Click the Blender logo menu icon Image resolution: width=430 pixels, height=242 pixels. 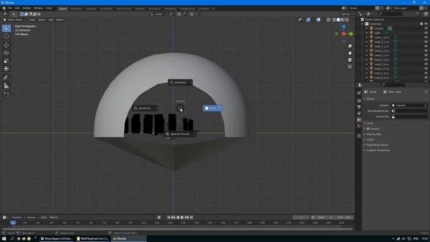coord(4,9)
